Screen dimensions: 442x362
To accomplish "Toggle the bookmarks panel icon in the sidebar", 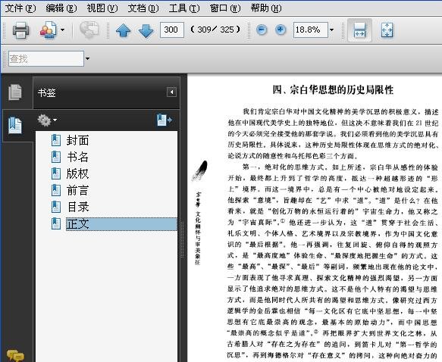I will pos(14,125).
